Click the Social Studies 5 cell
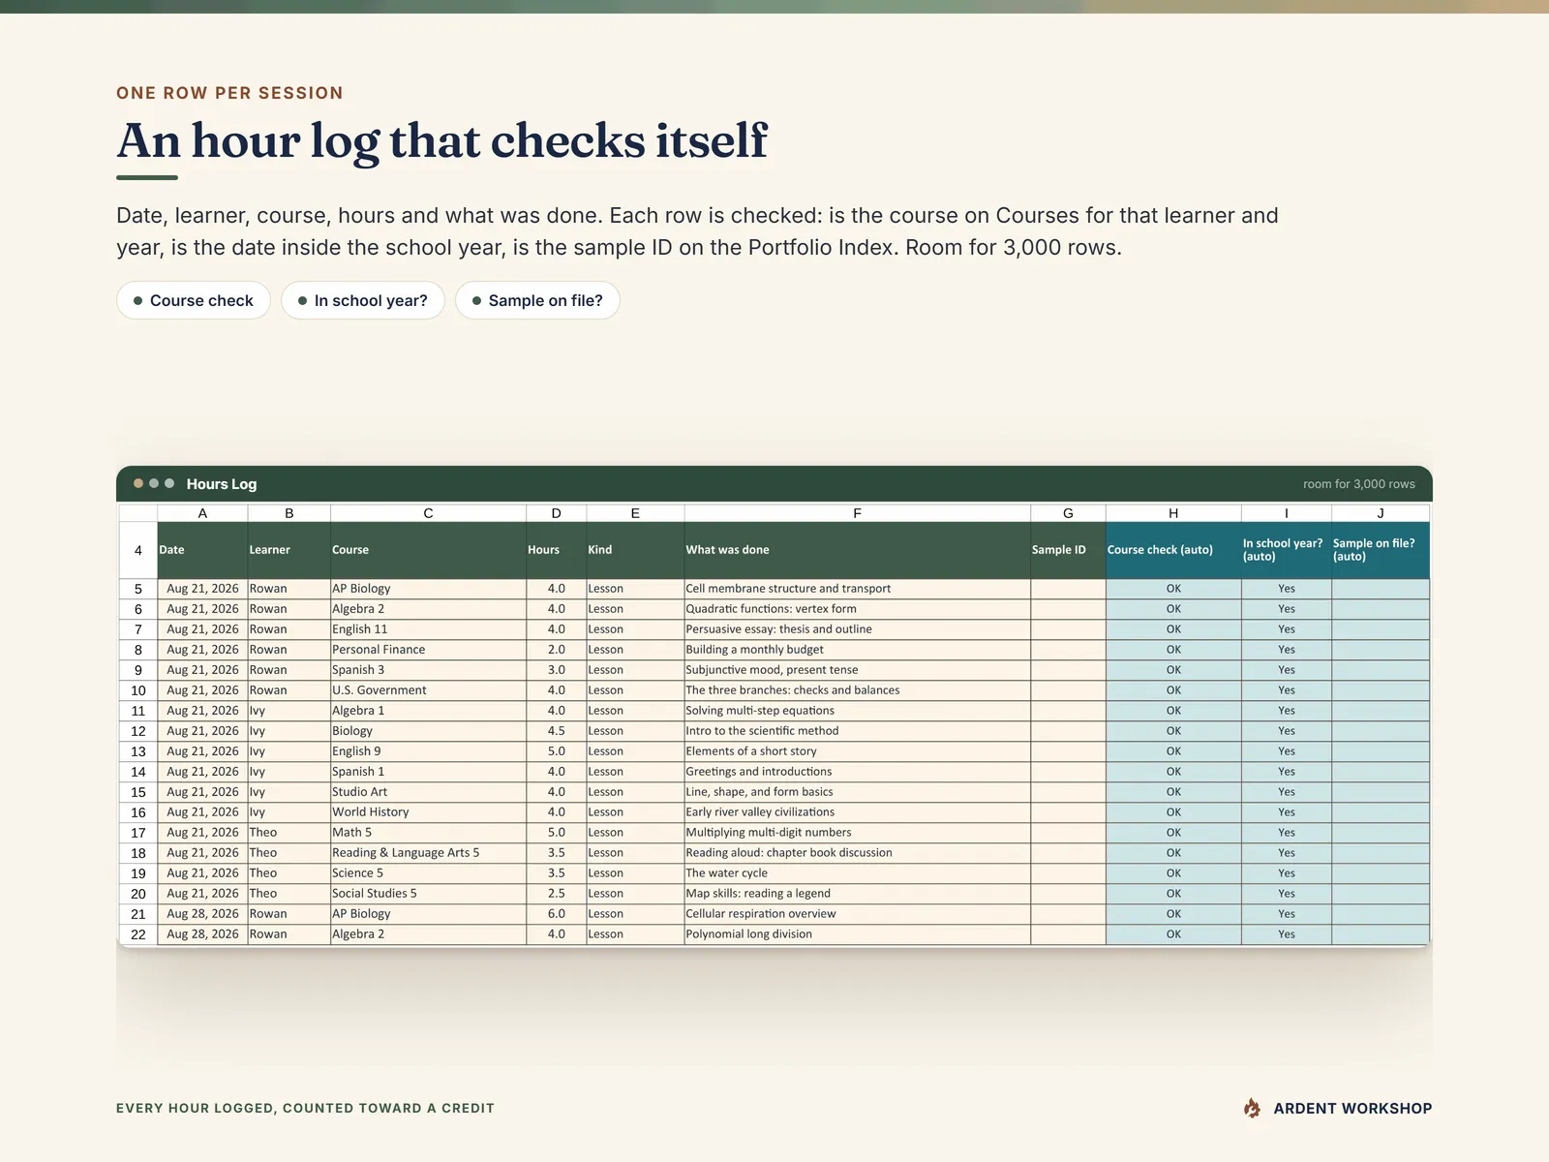 428,894
